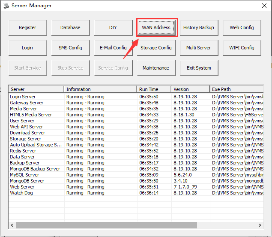The width and height of the screenshot is (272, 237).
Task: Click Exit System
Action: 199,68
